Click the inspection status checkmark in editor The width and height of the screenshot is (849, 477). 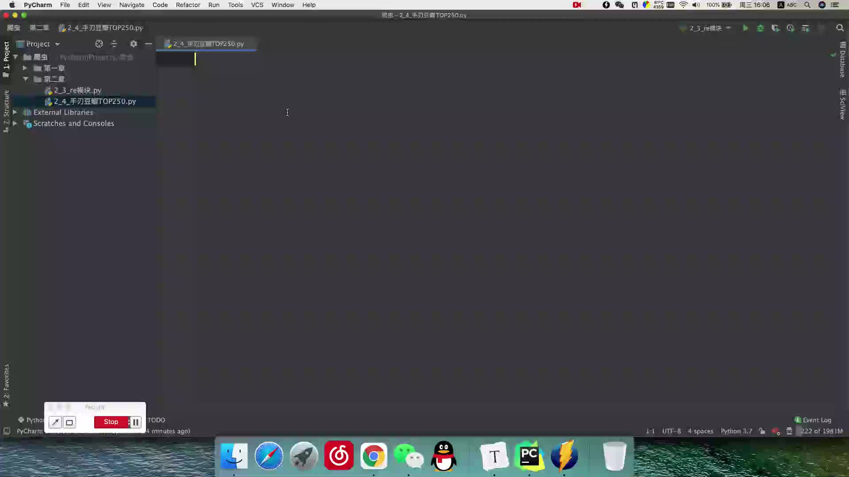coord(833,55)
